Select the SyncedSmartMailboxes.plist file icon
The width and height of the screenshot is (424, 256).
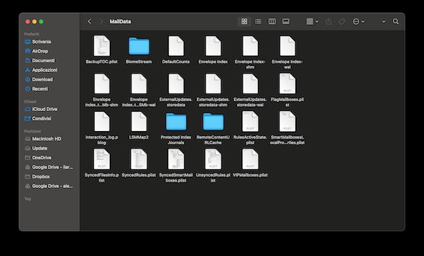click(176, 160)
